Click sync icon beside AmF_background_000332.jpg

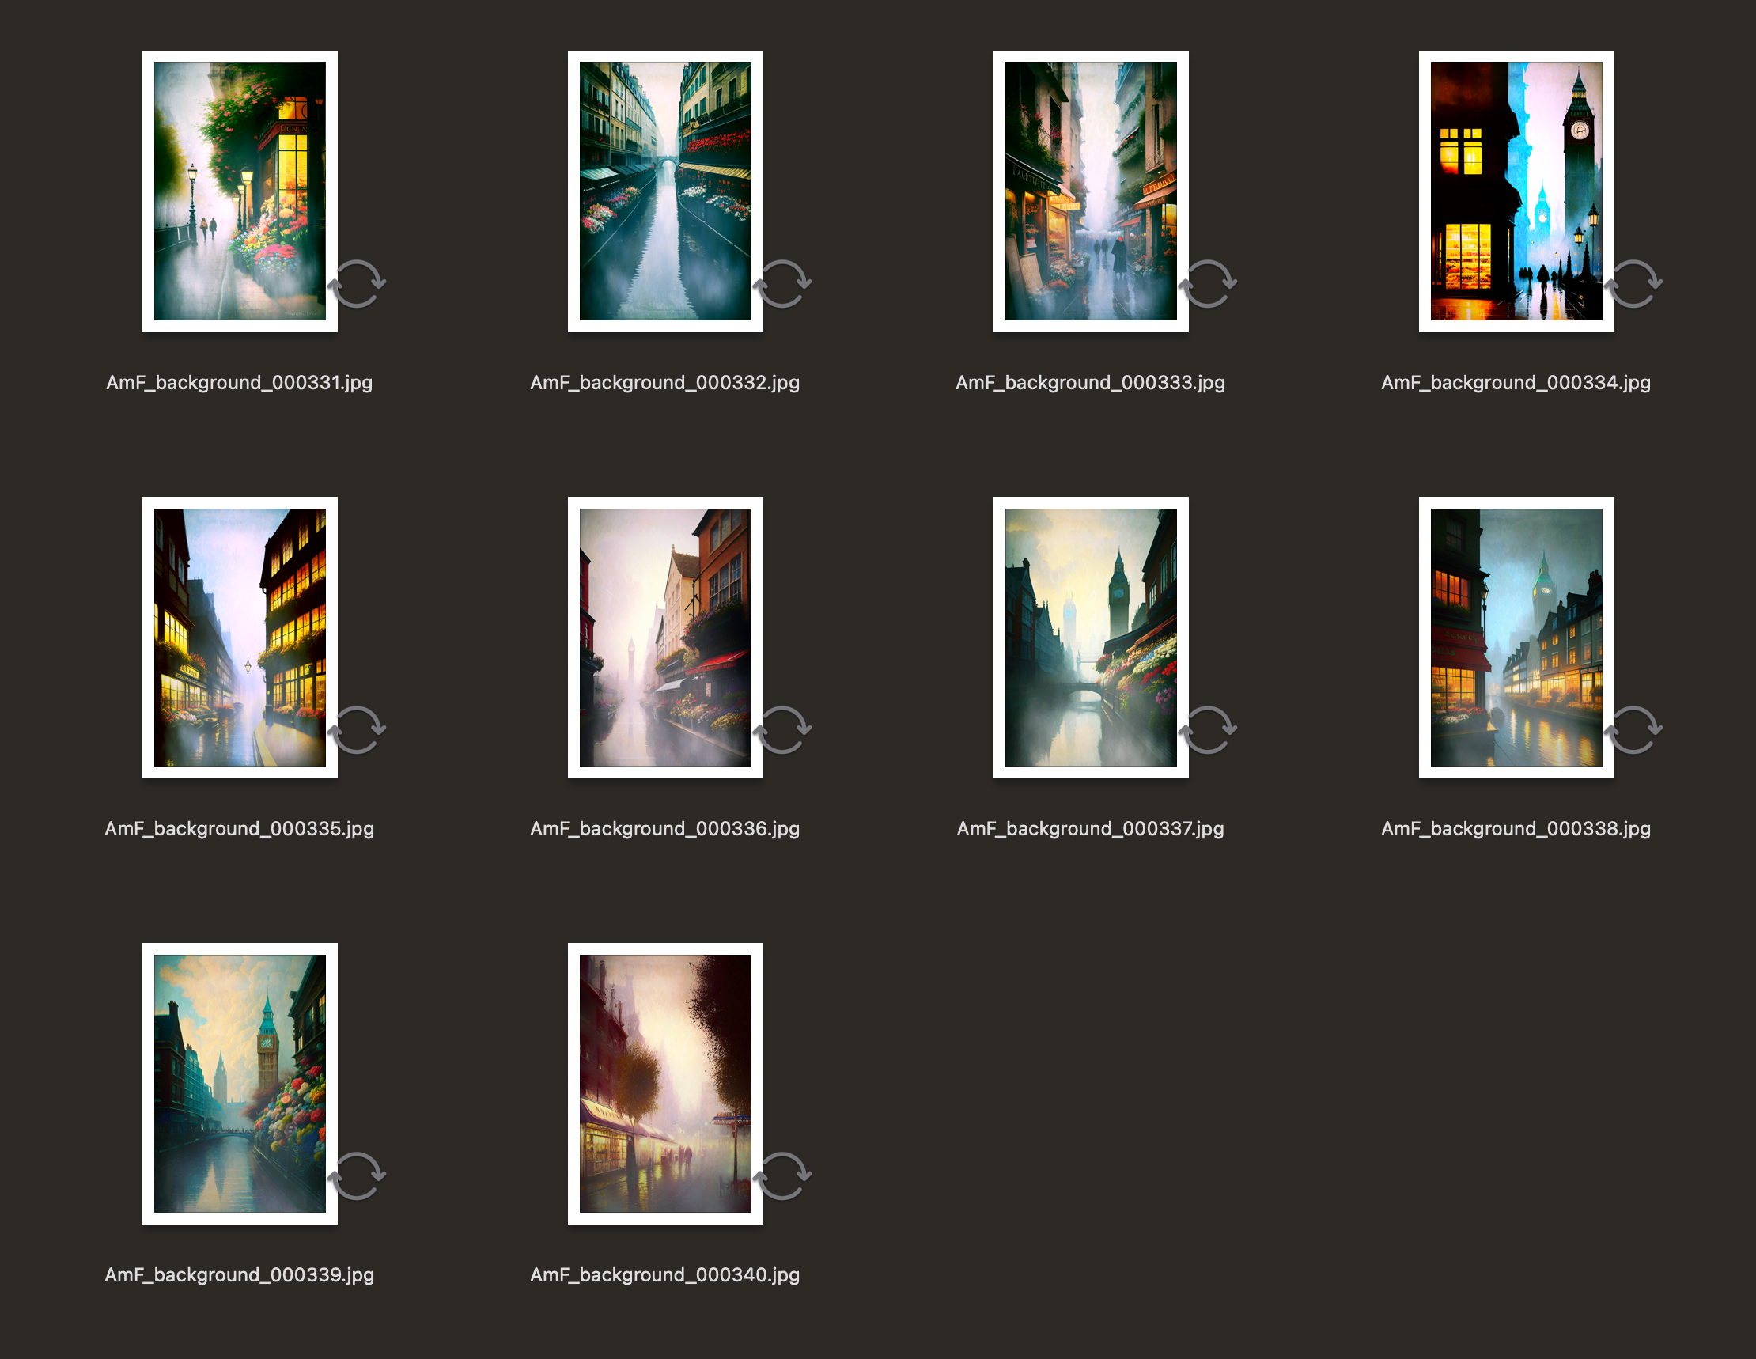point(783,284)
